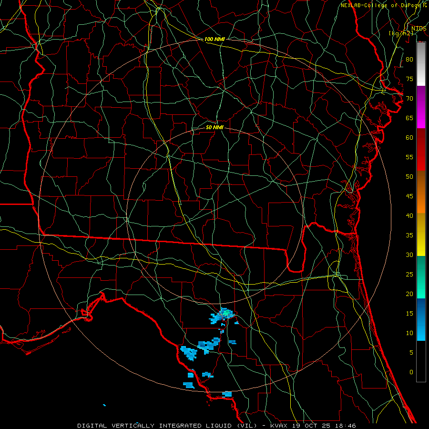
Task: Click the "5" scale value
Action: click(x=411, y=352)
